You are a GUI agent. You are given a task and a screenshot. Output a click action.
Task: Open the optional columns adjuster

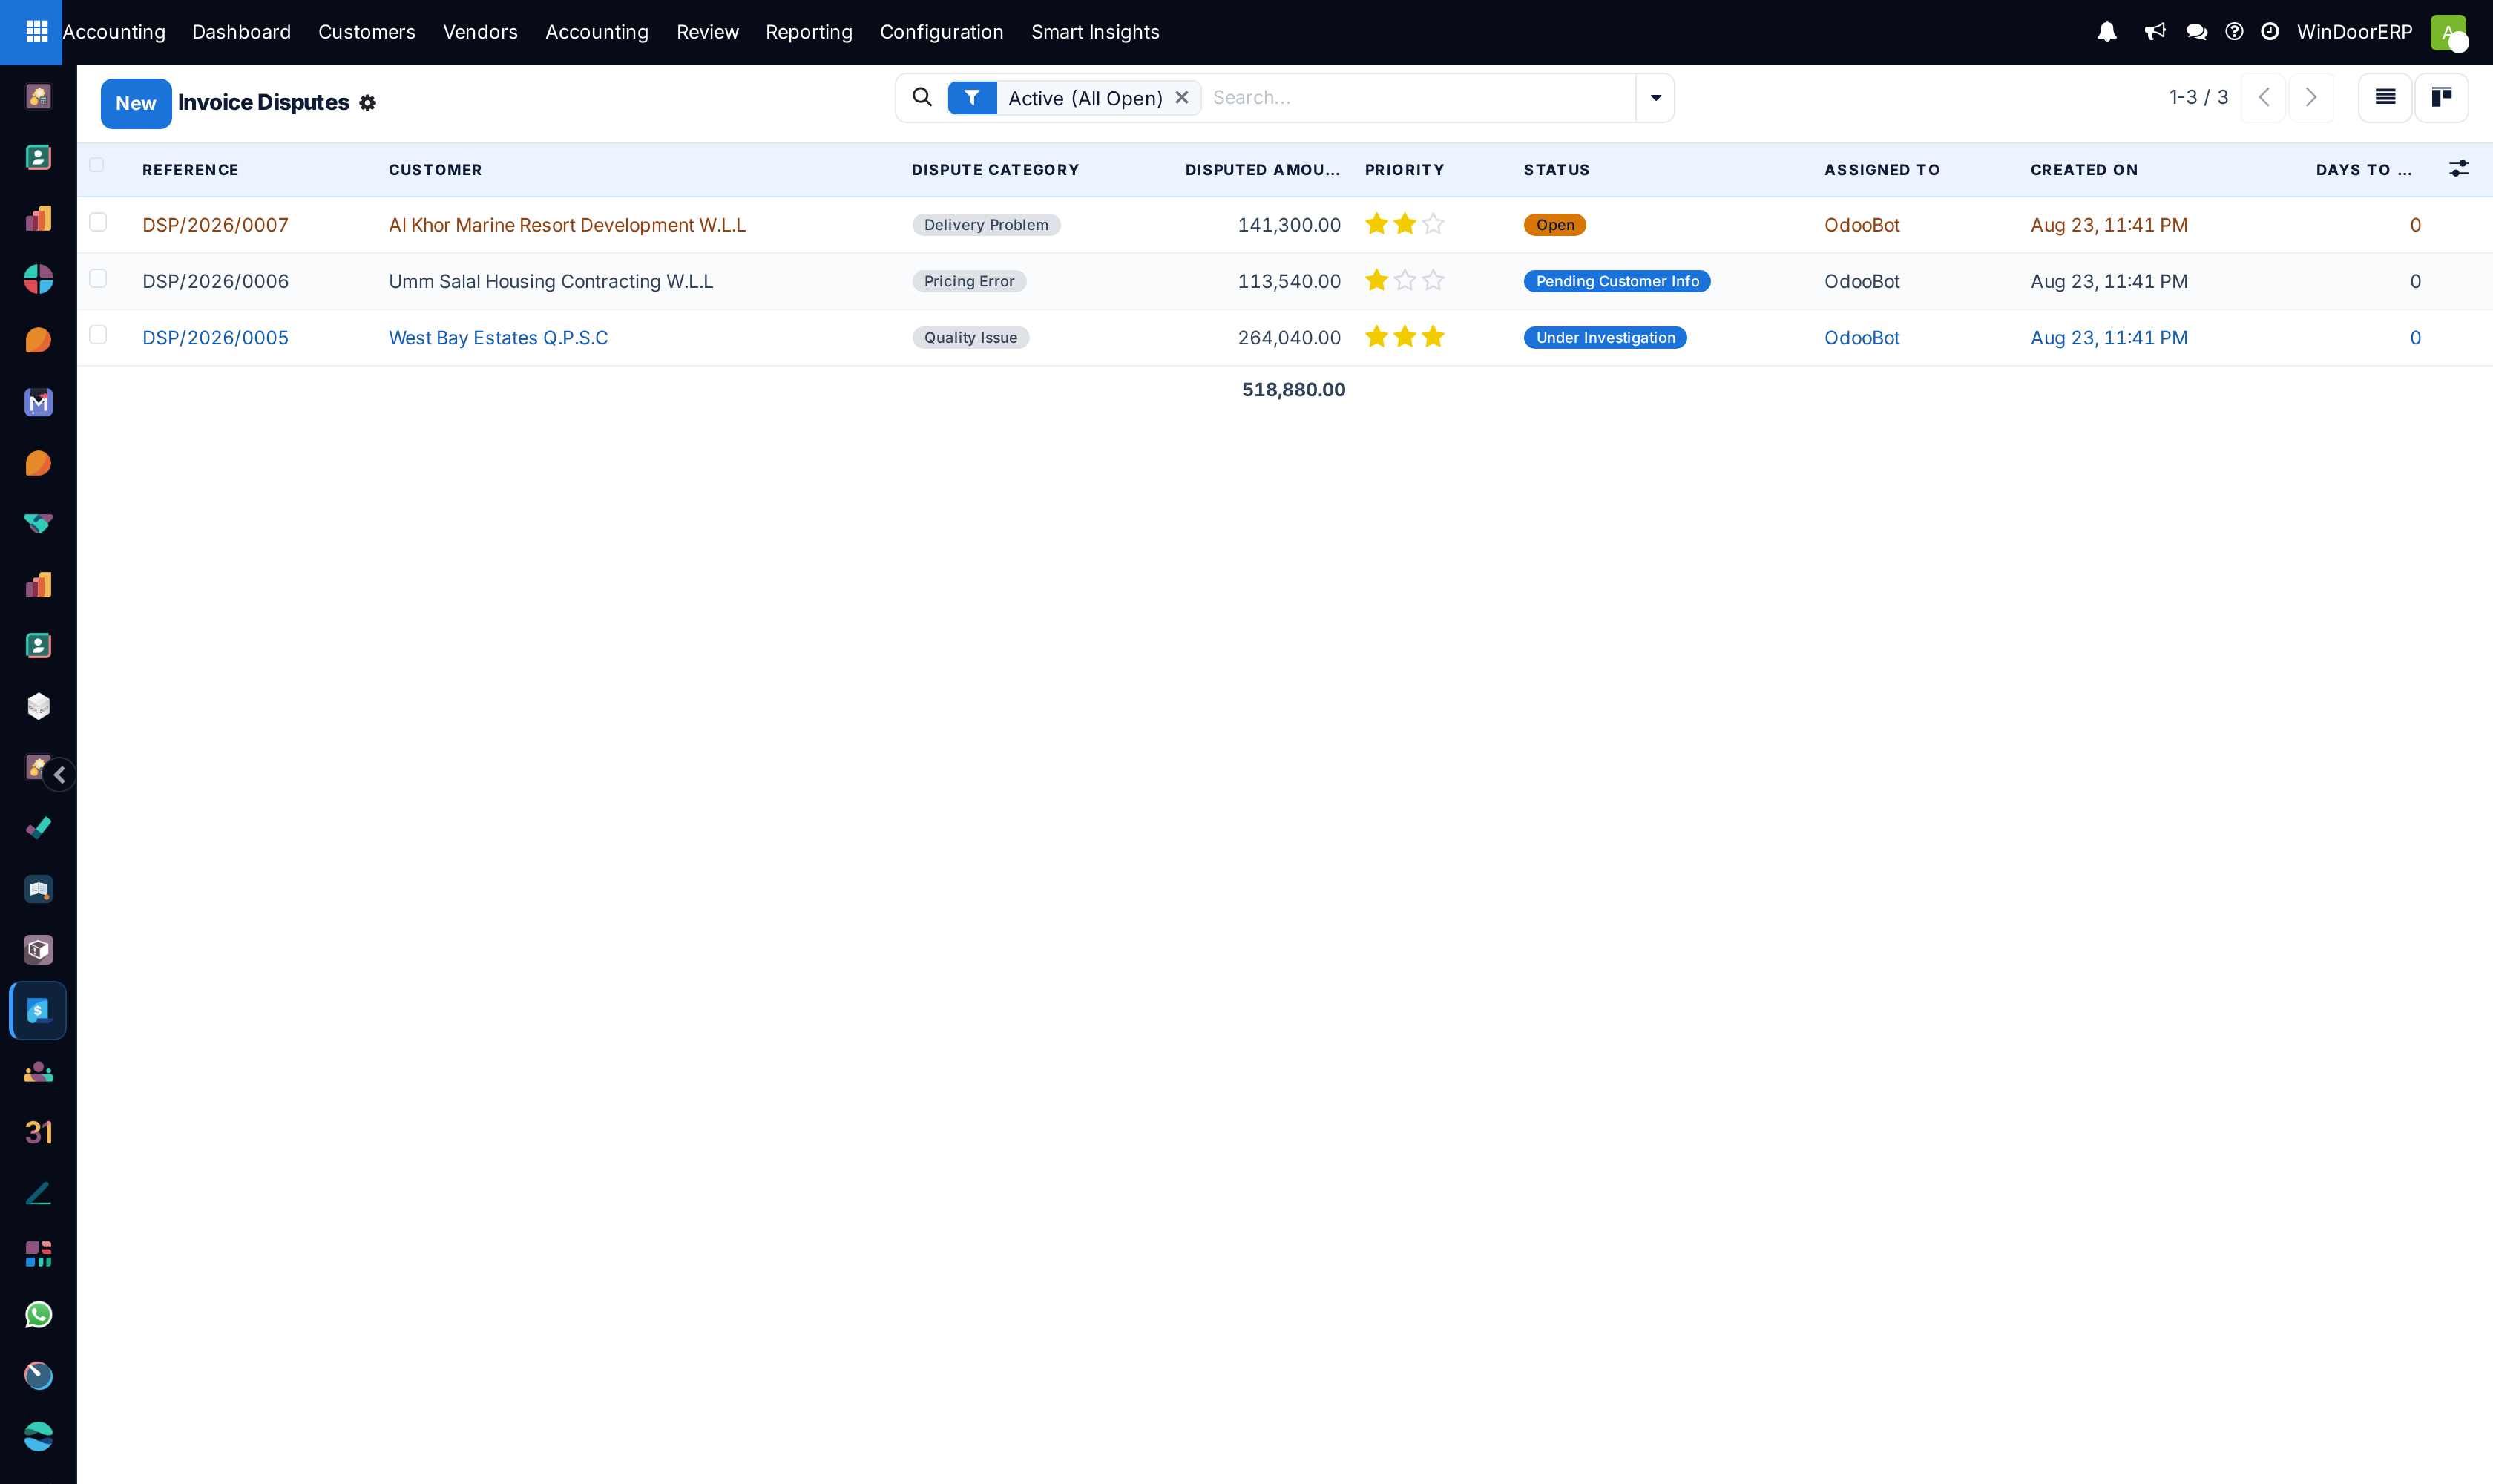(2459, 169)
